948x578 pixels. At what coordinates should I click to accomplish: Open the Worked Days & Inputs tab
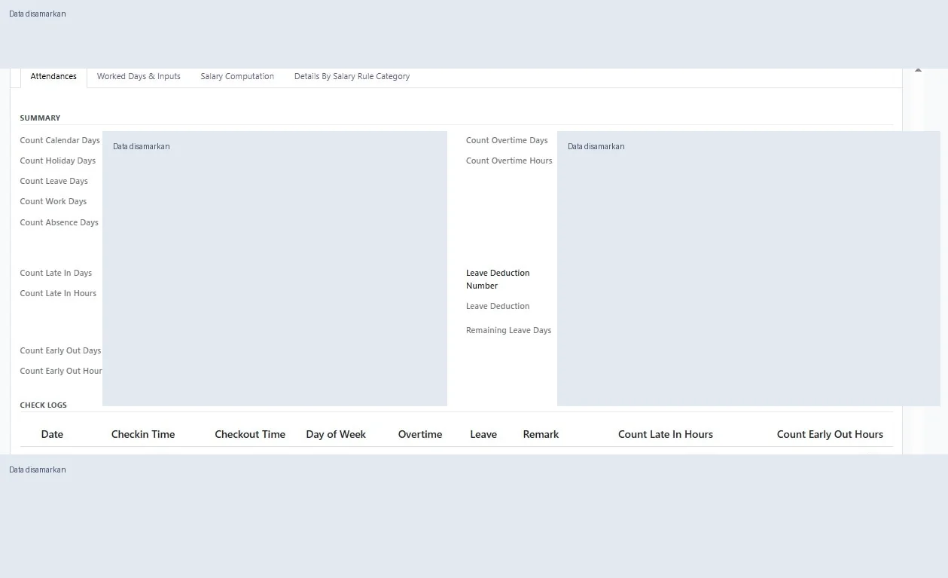[139, 77]
